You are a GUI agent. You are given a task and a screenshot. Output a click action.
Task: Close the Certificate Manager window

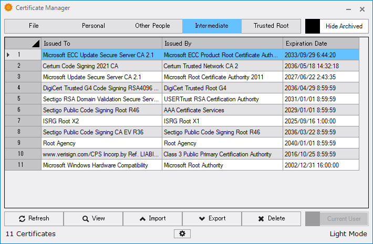click(362, 9)
